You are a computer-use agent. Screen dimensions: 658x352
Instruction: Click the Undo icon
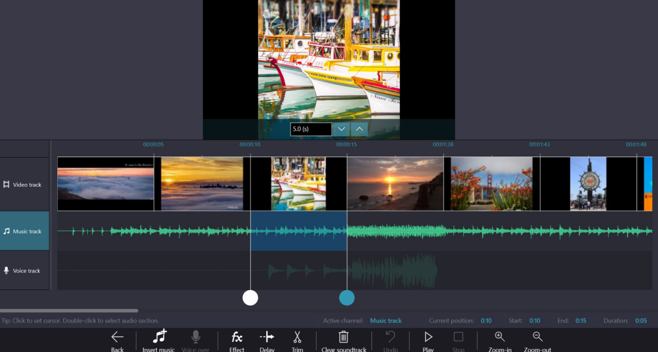[390, 337]
